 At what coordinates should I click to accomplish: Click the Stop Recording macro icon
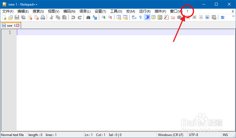pyautogui.click(x=194, y=18)
